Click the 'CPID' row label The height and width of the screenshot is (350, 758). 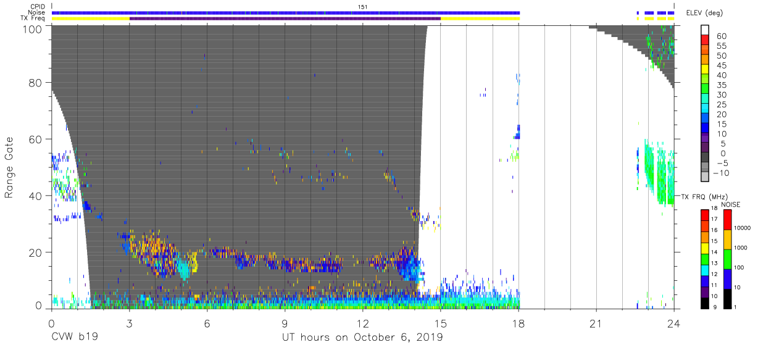(38, 7)
